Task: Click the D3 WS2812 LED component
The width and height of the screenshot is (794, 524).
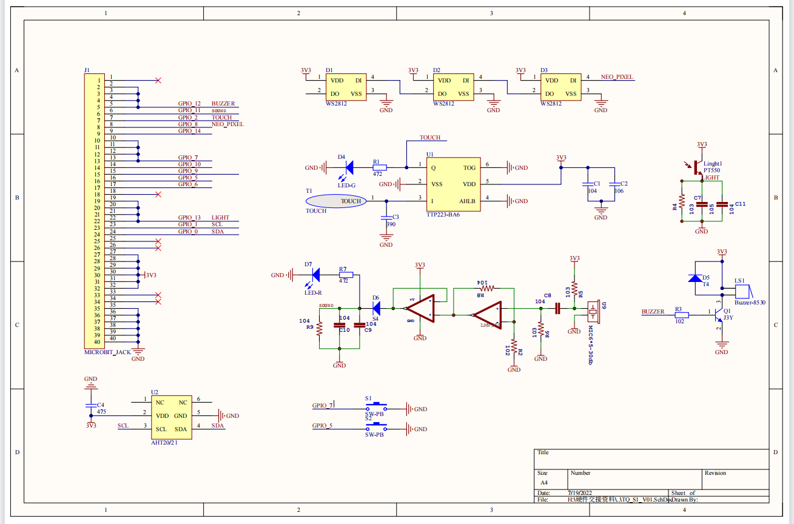Action: (x=560, y=87)
